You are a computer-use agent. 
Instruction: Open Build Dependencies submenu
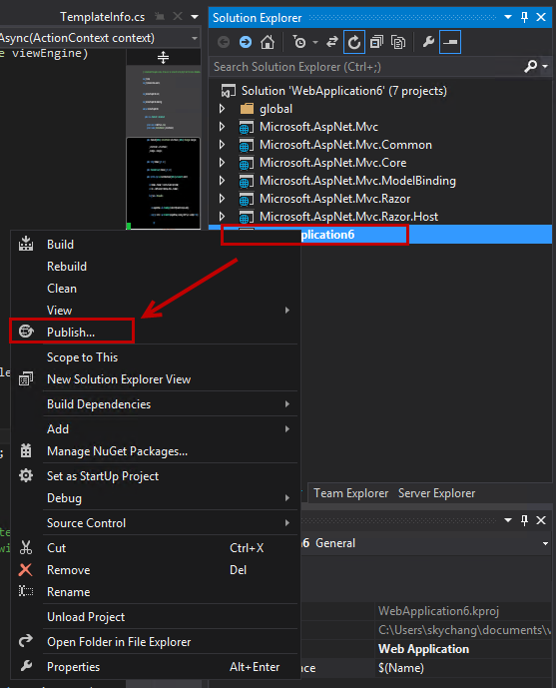click(156, 404)
